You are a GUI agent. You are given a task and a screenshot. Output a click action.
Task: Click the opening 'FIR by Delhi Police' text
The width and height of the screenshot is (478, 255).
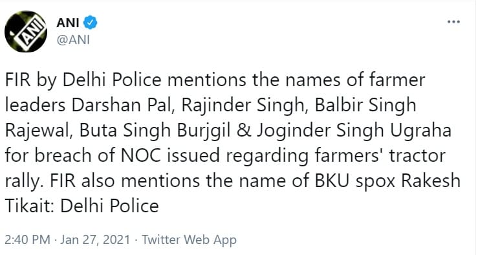pyautogui.click(x=83, y=80)
